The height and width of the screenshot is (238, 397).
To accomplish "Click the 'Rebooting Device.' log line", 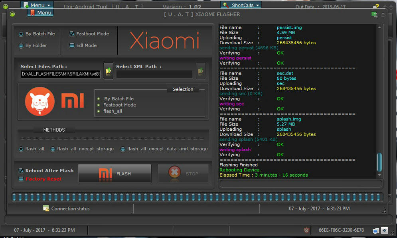I will (240, 170).
